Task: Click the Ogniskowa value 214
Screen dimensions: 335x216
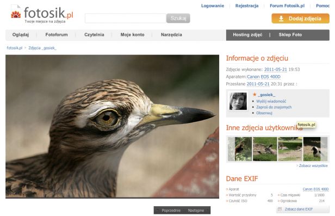Action: tap(322, 201)
